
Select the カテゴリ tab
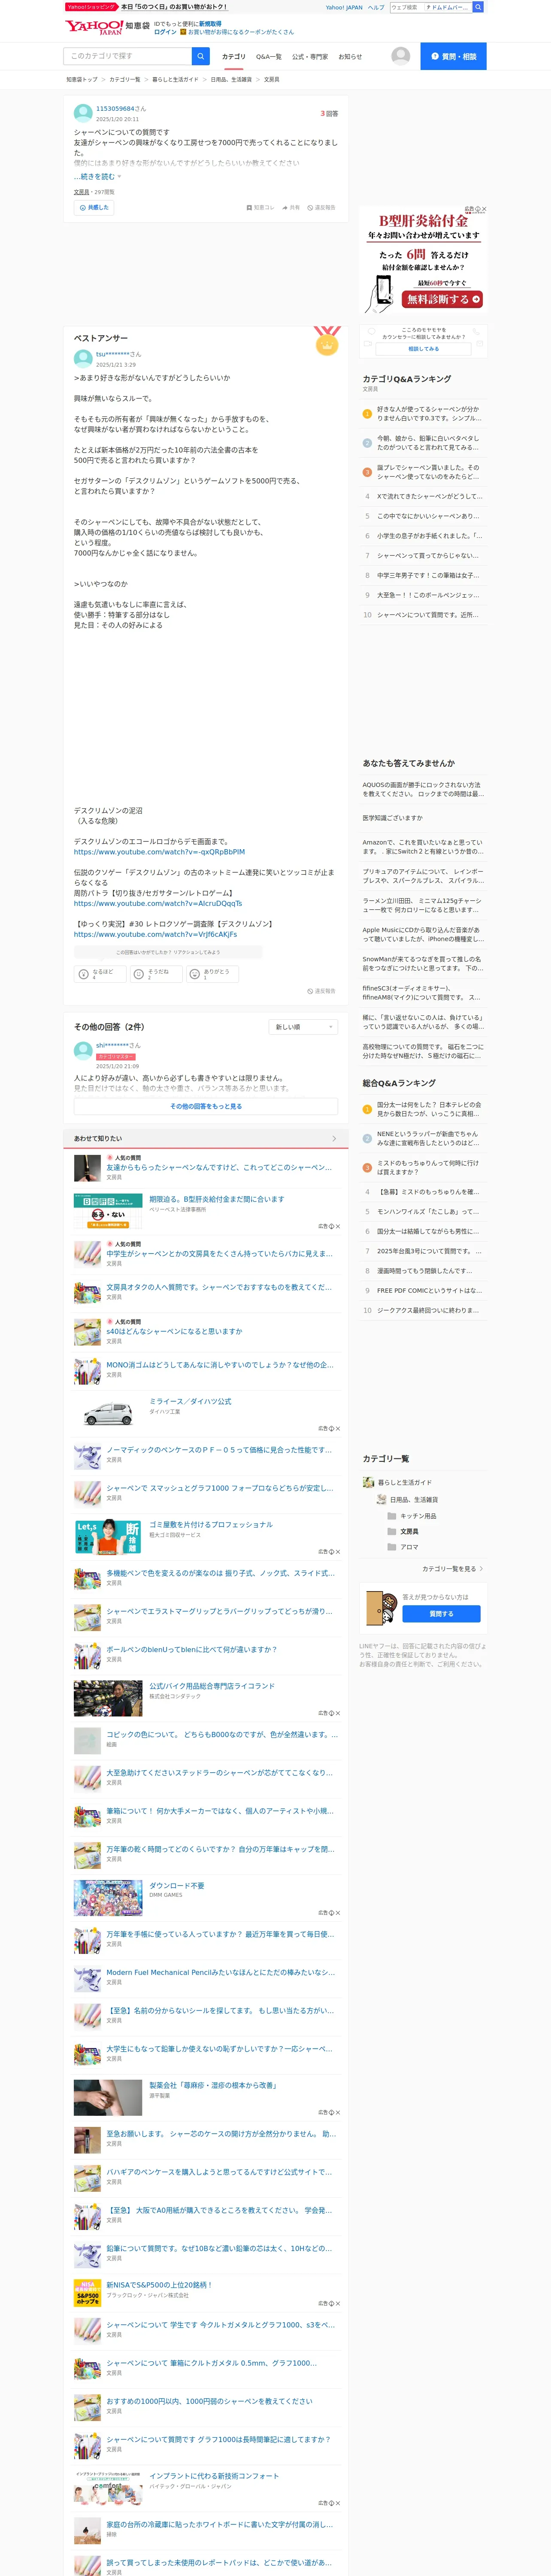coord(233,57)
